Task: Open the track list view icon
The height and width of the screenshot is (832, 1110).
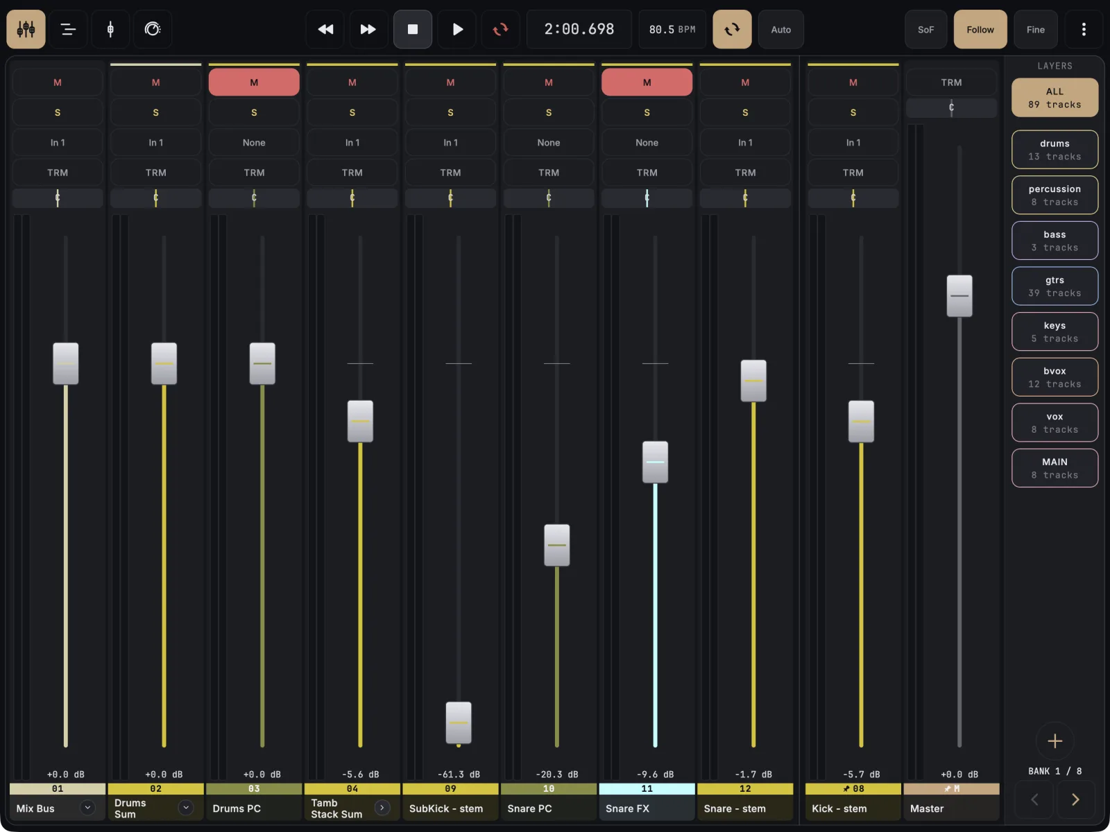Action: tap(68, 29)
